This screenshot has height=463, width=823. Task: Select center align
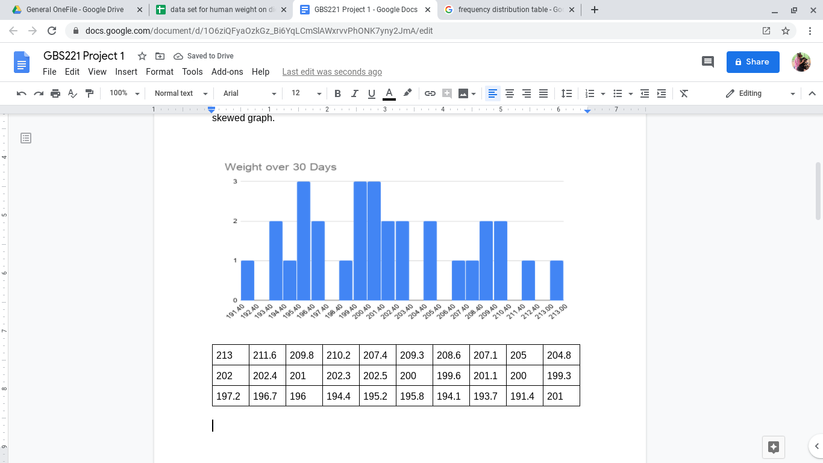[x=510, y=93]
